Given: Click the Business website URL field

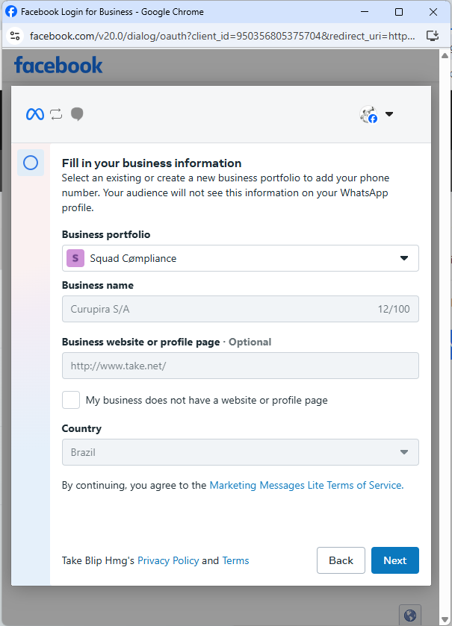Looking at the screenshot, I should coord(240,366).
